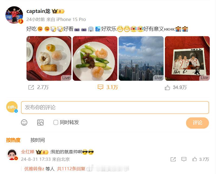Image resolution: width=216 pixels, height=174 pixels.
Task: Click the repost icon under the post
Action: tap(31, 87)
